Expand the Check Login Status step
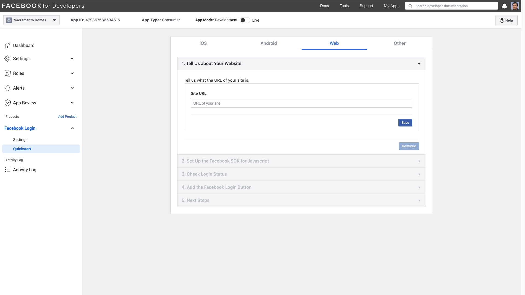The height and width of the screenshot is (295, 525). pos(301,174)
